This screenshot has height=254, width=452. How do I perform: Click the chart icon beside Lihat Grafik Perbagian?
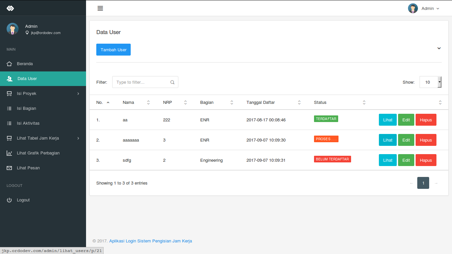(9, 153)
